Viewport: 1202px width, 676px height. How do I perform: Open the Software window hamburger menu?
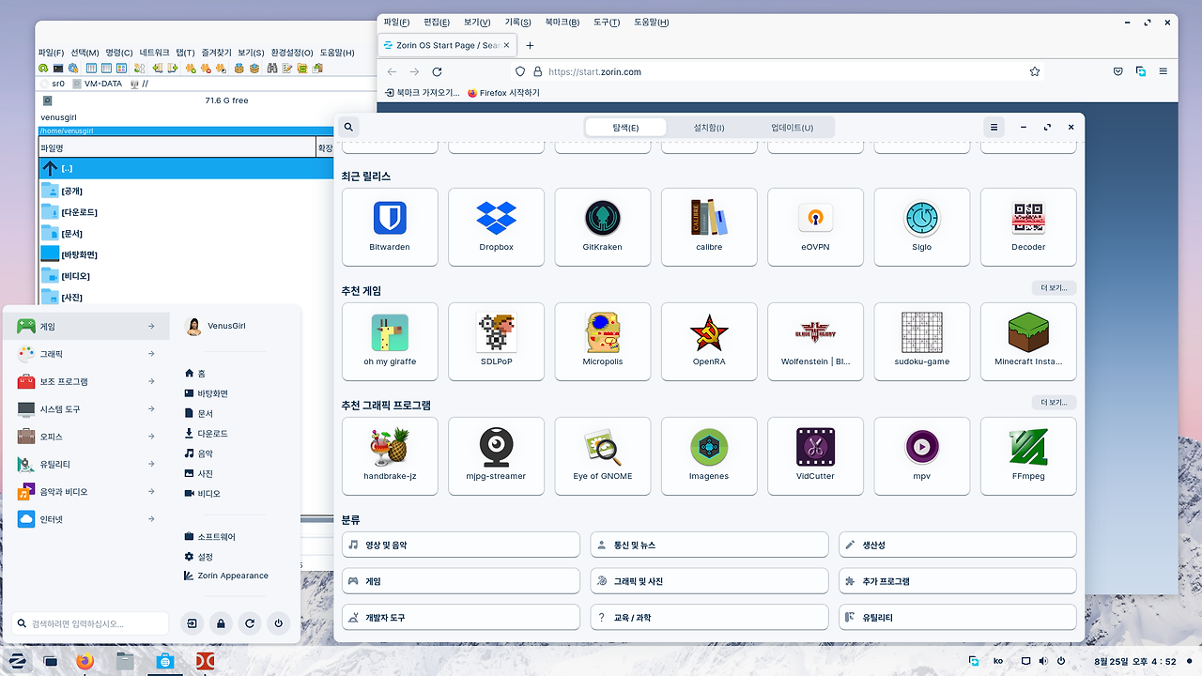(994, 127)
